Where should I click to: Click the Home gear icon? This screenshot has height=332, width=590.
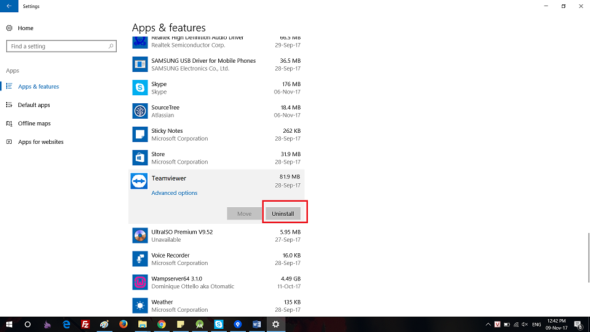9,28
